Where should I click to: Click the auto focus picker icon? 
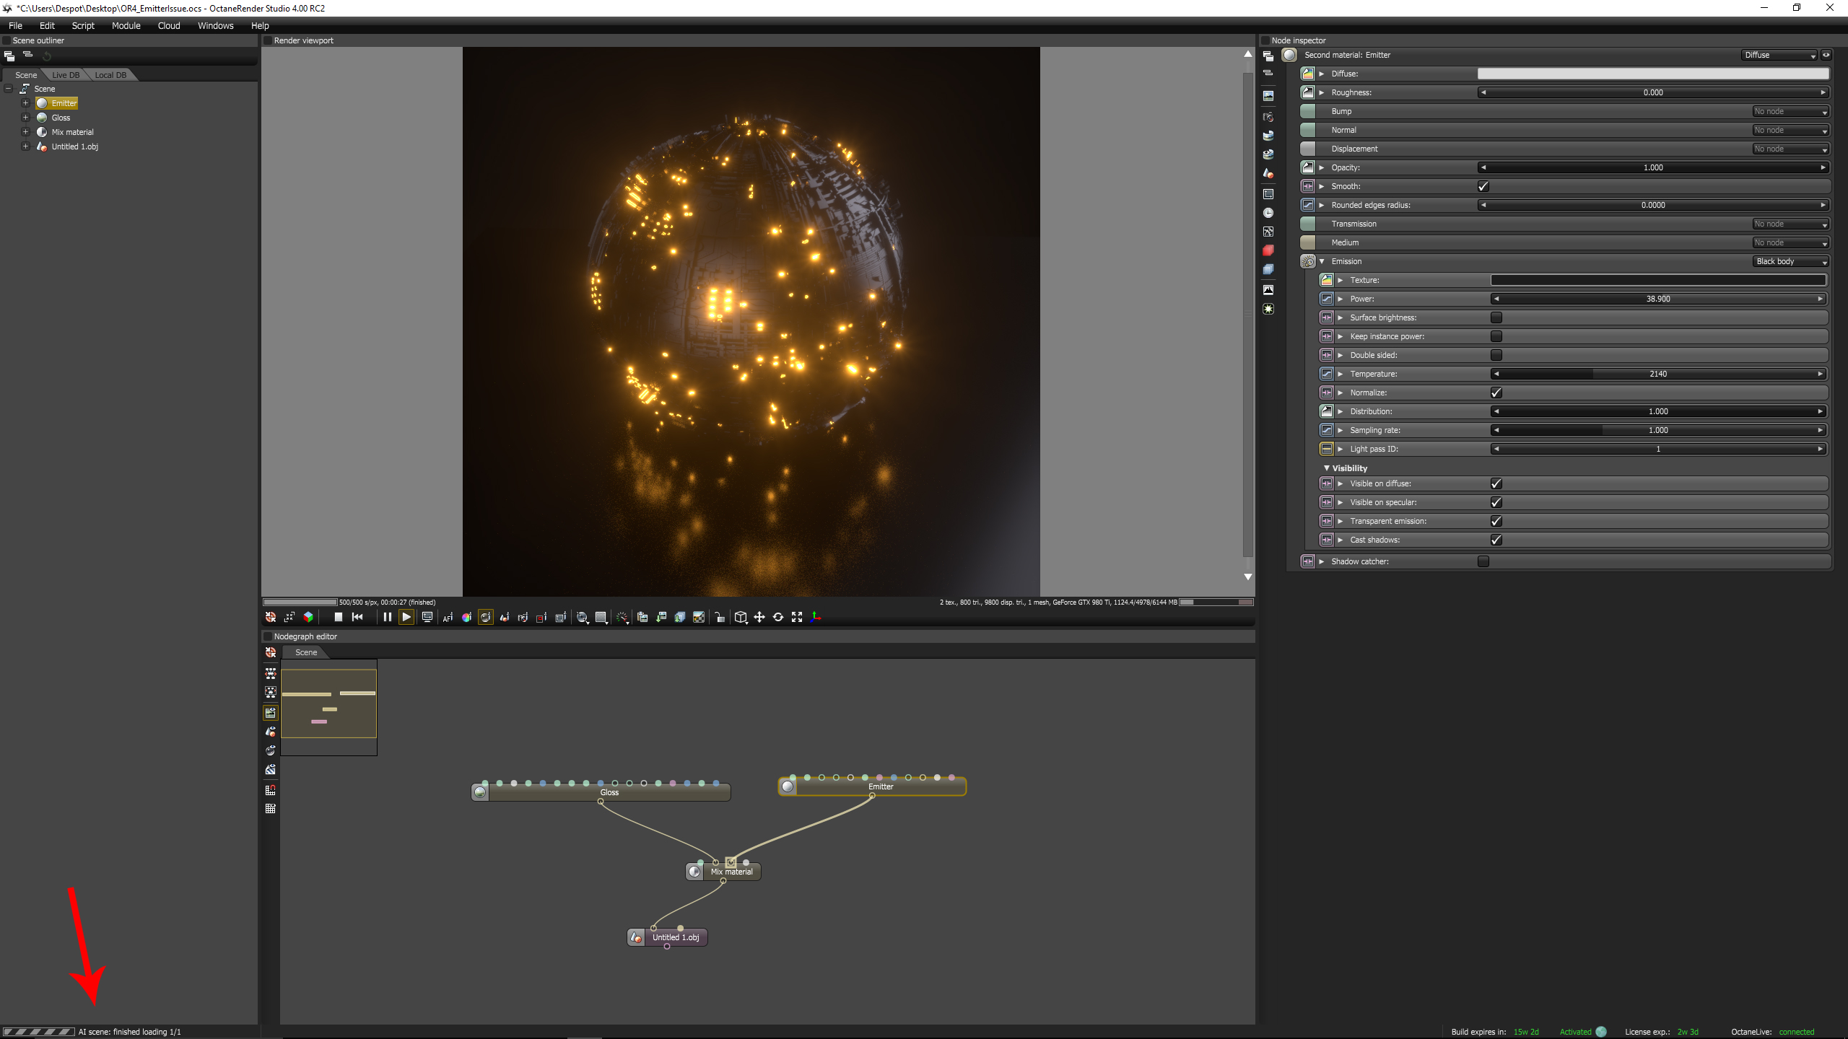click(x=448, y=617)
